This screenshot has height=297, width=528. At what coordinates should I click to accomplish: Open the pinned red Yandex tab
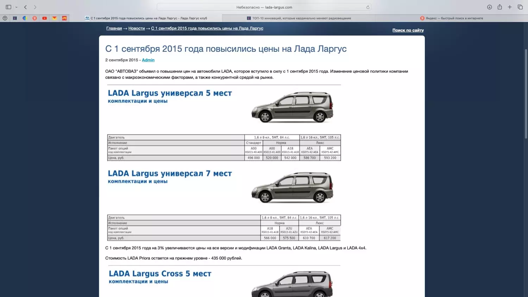[34, 18]
